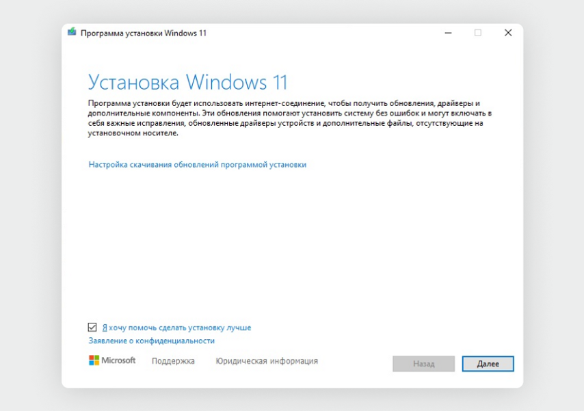The width and height of the screenshot is (584, 411).
Task: Close the Windows 11 setup window
Action: click(508, 33)
